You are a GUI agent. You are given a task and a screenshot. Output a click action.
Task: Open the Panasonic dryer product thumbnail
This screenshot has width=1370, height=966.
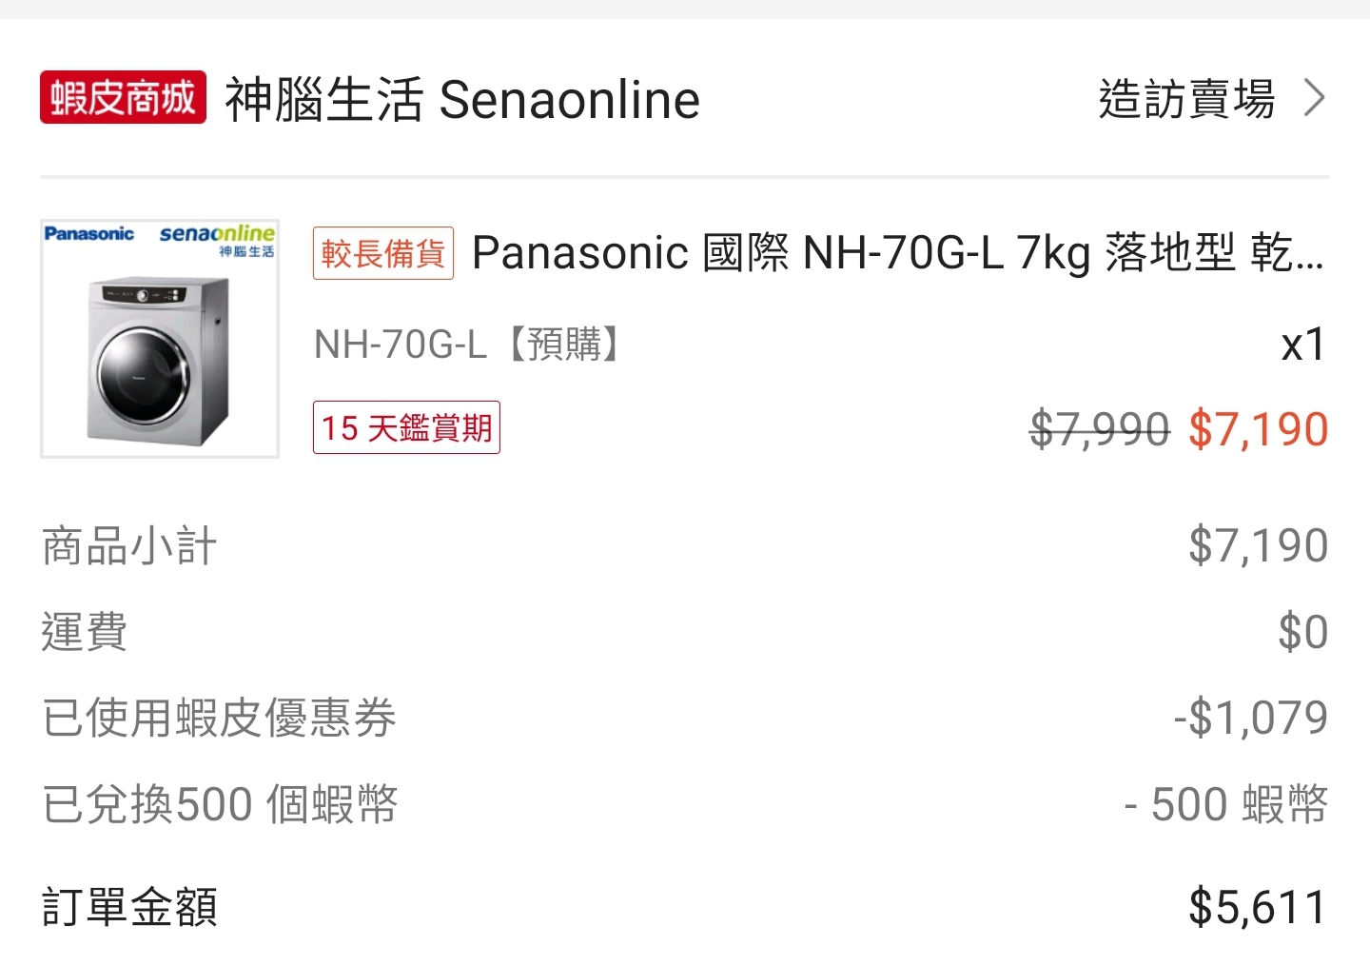(160, 339)
